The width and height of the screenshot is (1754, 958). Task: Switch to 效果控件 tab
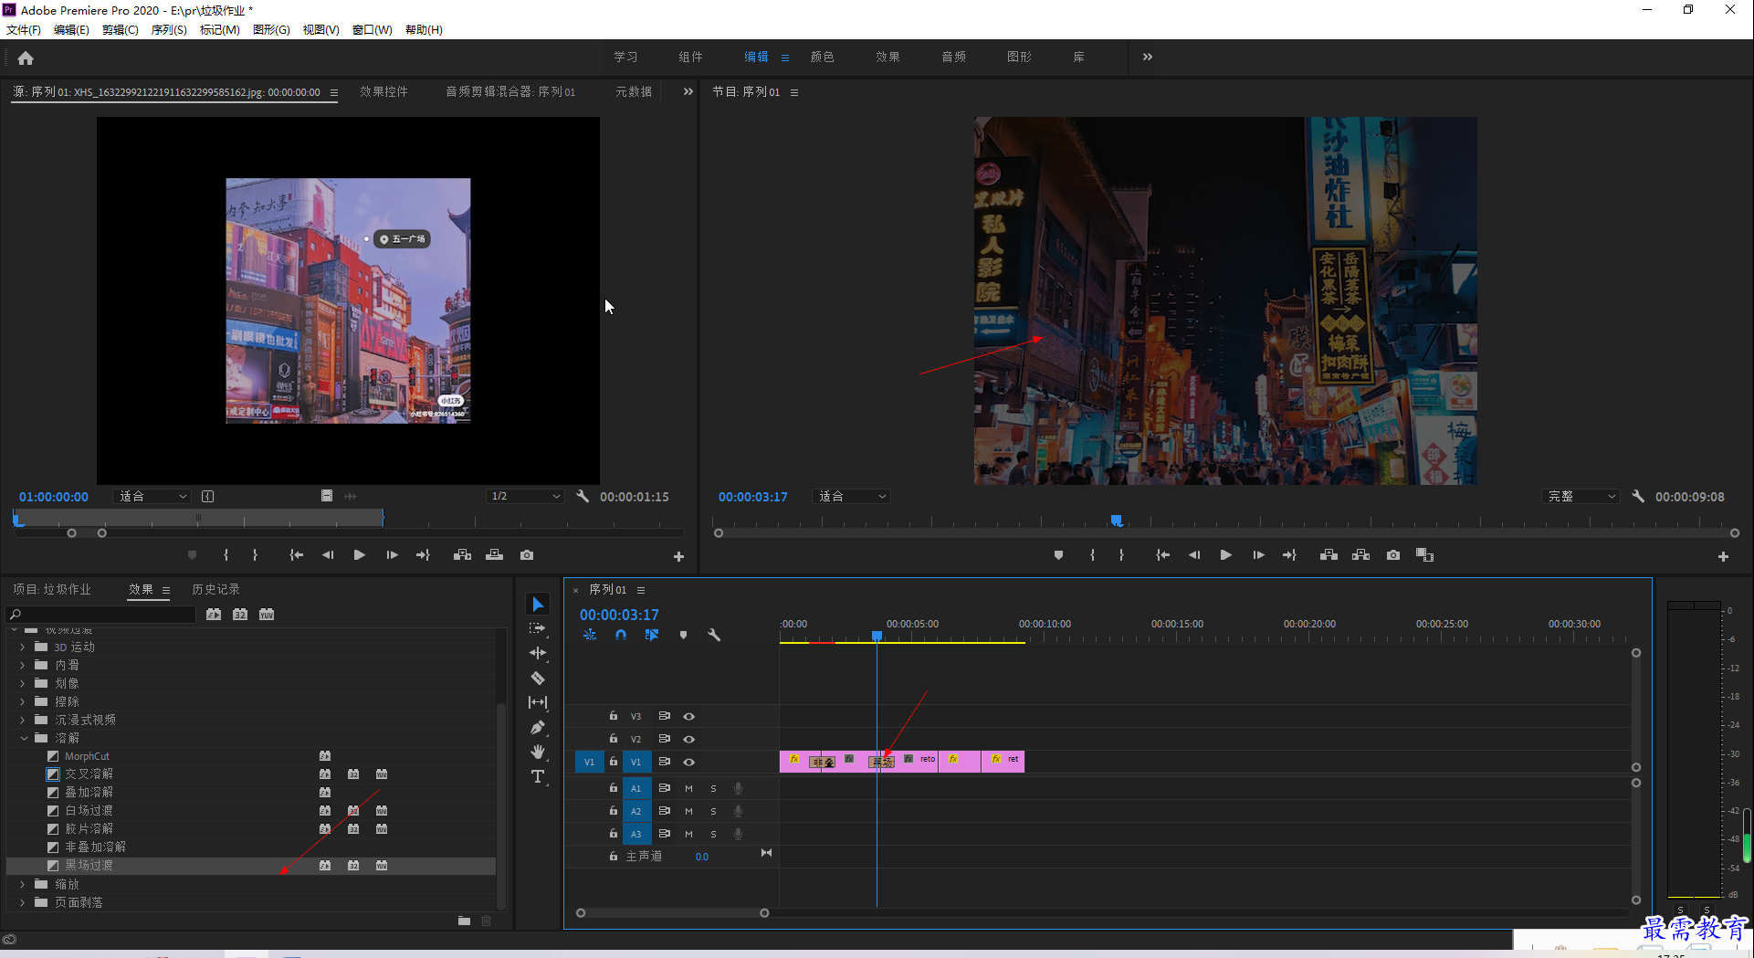tap(383, 92)
